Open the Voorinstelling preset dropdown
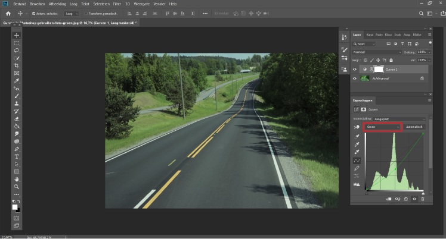The width and height of the screenshot is (446, 239). pyautogui.click(x=399, y=119)
